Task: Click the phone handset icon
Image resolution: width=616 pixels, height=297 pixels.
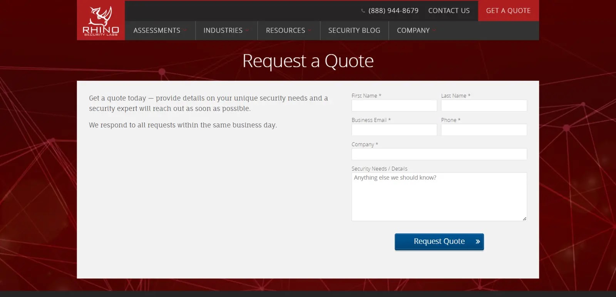Action: tap(363, 11)
